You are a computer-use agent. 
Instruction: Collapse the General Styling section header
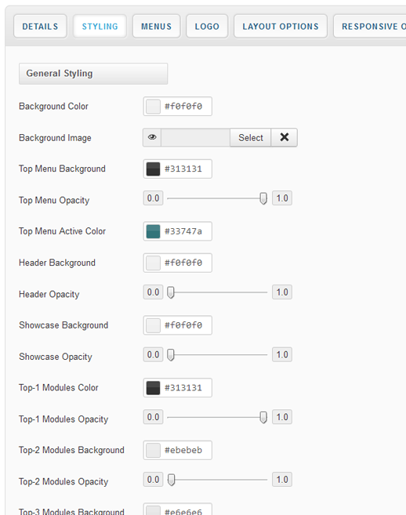pyautogui.click(x=93, y=74)
